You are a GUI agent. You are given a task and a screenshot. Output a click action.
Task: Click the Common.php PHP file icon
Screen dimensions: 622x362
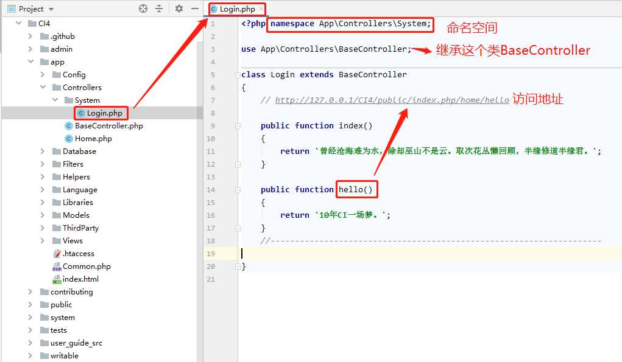(57, 266)
